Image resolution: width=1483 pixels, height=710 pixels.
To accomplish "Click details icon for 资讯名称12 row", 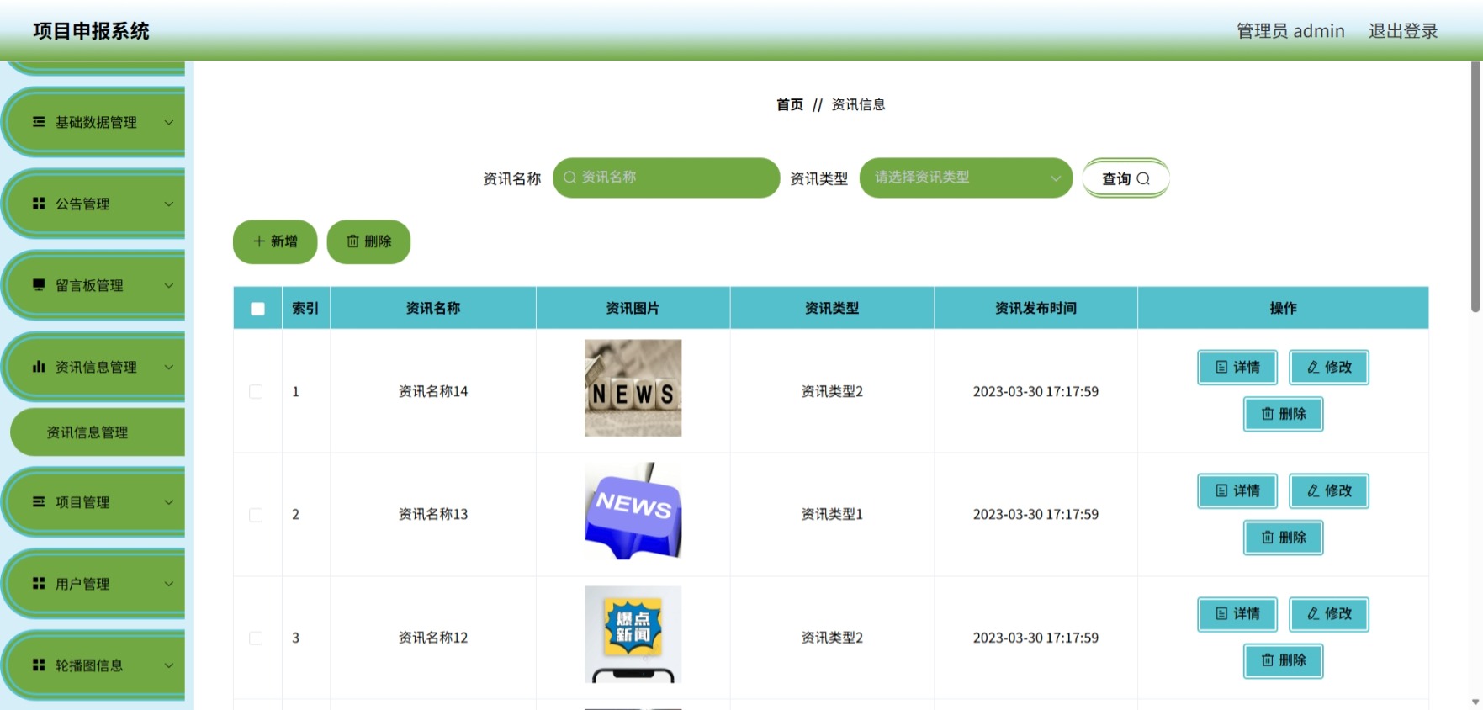I will [1221, 614].
